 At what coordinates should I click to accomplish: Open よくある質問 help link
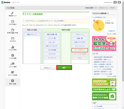98,106
